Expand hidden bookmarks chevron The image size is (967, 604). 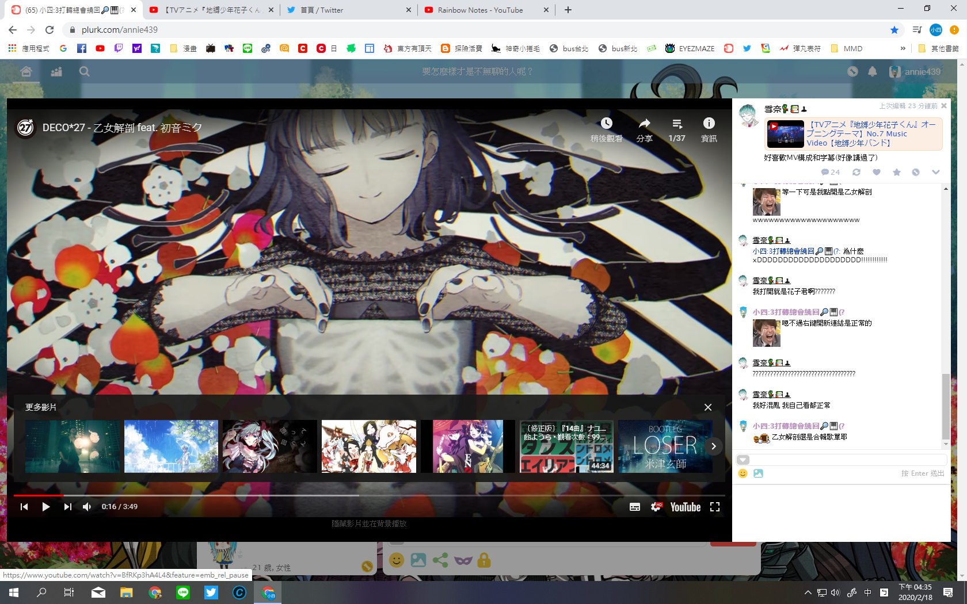[x=903, y=49]
